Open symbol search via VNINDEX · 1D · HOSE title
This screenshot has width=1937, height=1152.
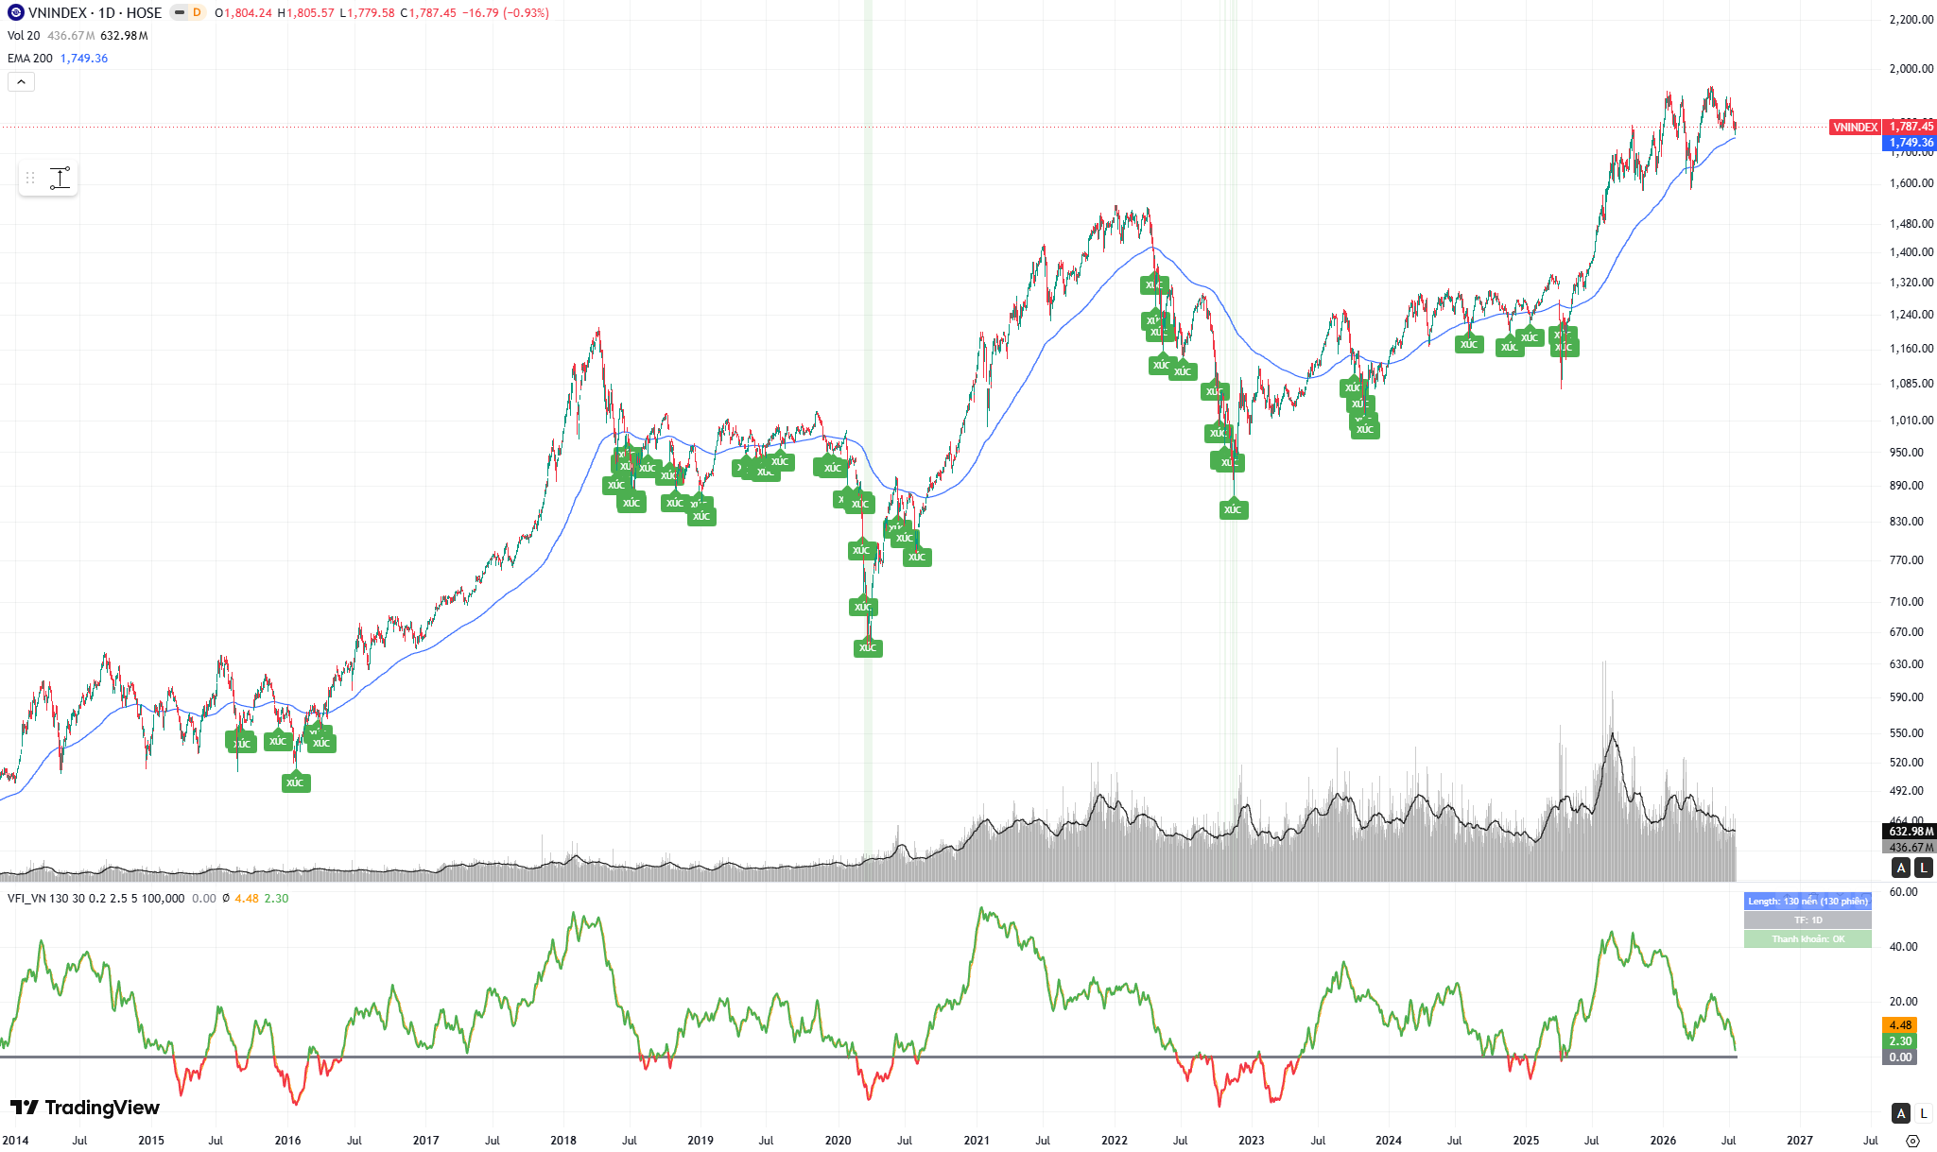(95, 13)
